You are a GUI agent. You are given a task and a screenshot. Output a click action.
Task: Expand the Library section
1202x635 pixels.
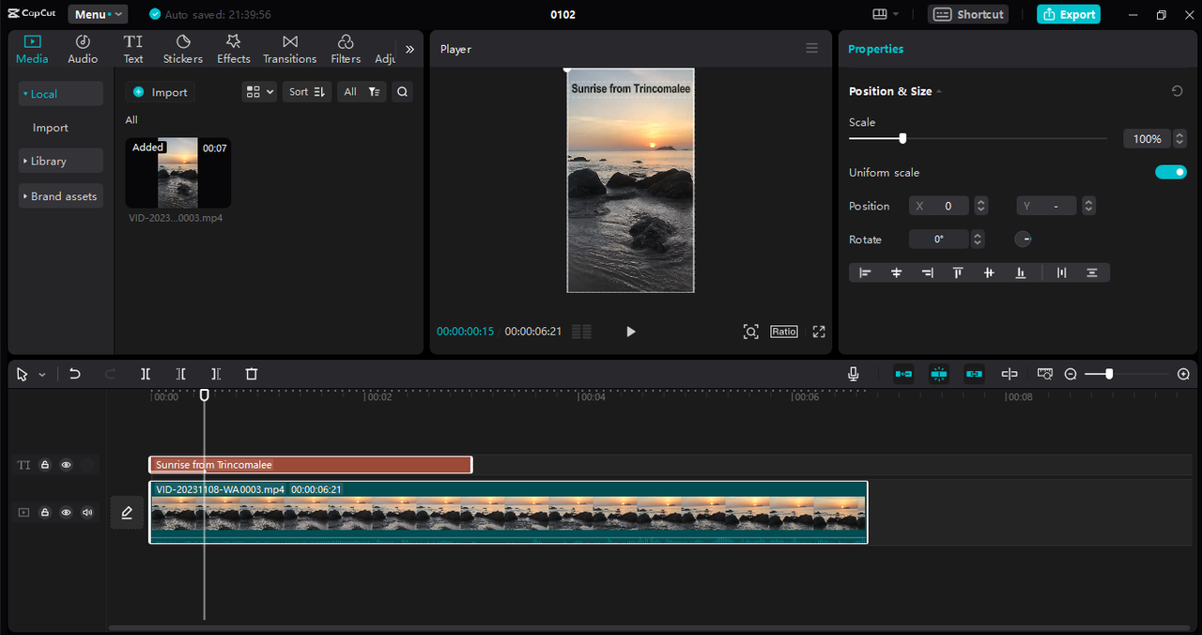61,161
